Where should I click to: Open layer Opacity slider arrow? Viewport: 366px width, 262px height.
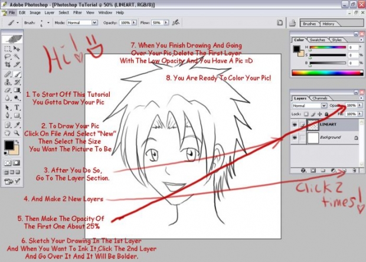pyautogui.click(x=360, y=106)
